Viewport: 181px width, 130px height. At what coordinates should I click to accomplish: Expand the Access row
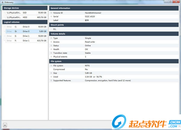[51, 42]
